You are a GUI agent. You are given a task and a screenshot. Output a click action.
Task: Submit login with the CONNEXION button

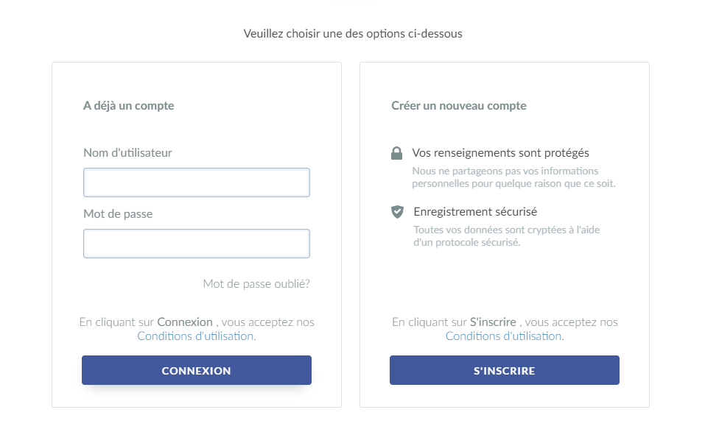click(x=197, y=370)
